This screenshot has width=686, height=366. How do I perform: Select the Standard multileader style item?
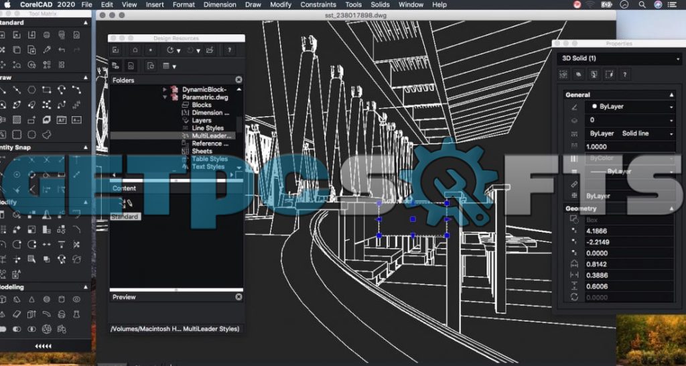(125, 209)
